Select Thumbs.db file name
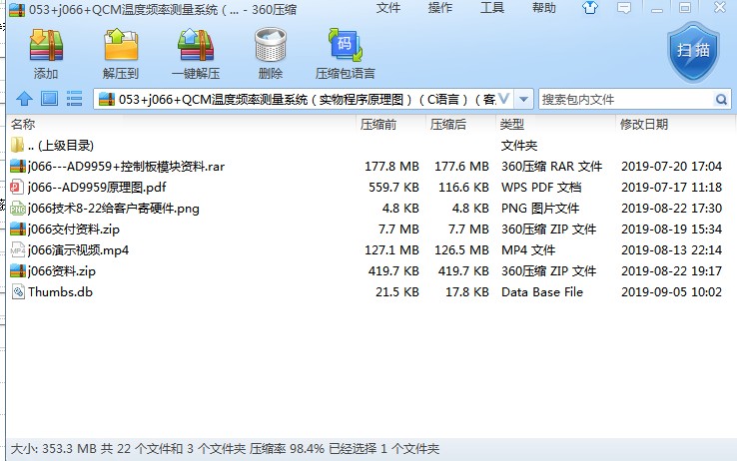Screen dimensions: 737x461 [60, 291]
